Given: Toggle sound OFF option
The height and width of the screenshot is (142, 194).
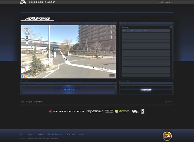Looking at the screenshot, I should (x=171, y=102).
